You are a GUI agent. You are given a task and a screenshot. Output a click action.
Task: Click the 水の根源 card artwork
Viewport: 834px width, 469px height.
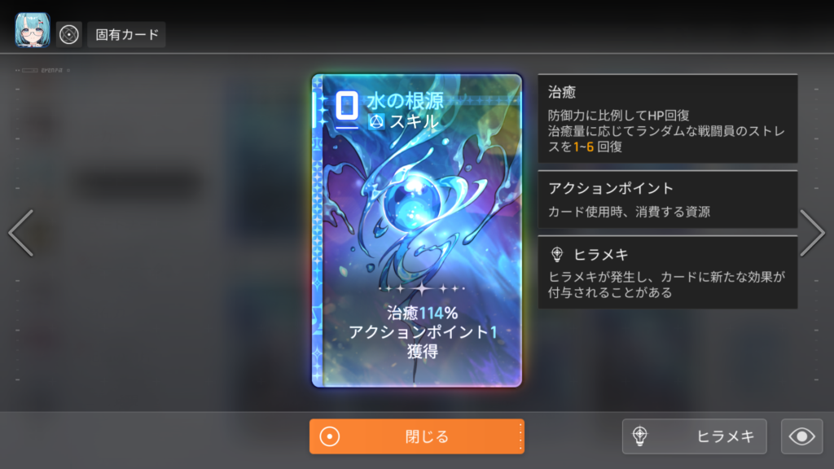click(x=417, y=230)
